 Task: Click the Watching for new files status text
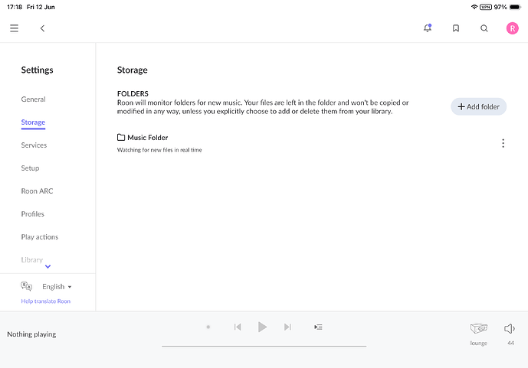(159, 150)
